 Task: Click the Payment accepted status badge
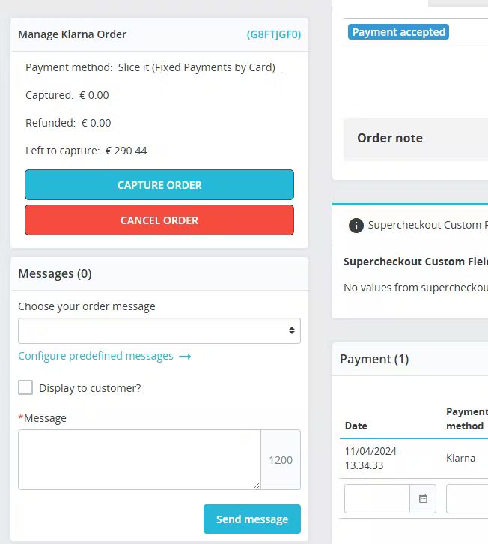pyautogui.click(x=398, y=32)
